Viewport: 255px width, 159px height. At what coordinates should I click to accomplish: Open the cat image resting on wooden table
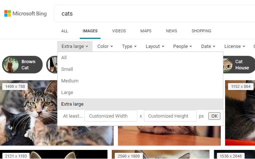tap(169, 136)
